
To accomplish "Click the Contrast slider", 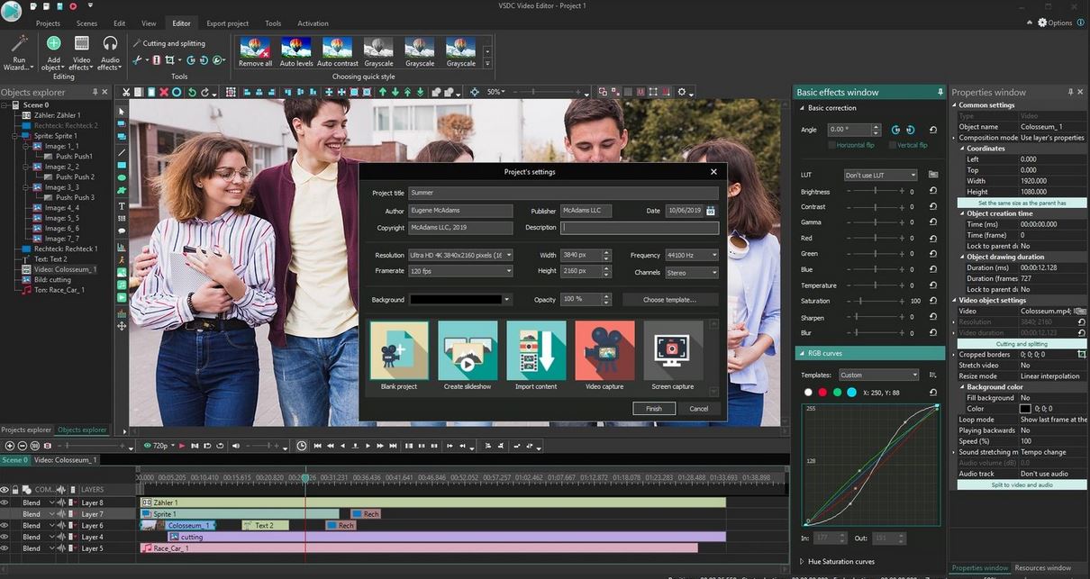I will tap(874, 207).
